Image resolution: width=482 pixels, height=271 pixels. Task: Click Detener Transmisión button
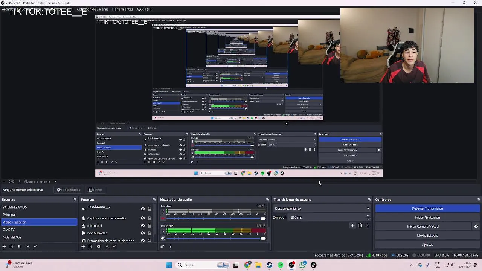pos(427,209)
